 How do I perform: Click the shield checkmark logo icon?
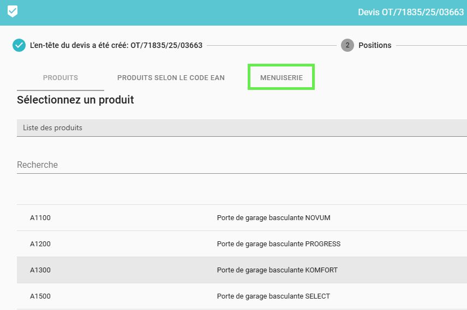click(x=13, y=11)
